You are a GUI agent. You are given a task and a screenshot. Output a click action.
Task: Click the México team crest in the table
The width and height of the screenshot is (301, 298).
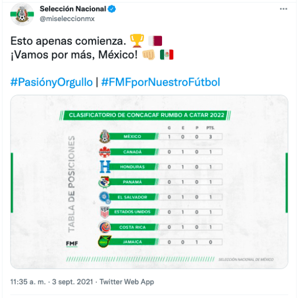coord(105,136)
